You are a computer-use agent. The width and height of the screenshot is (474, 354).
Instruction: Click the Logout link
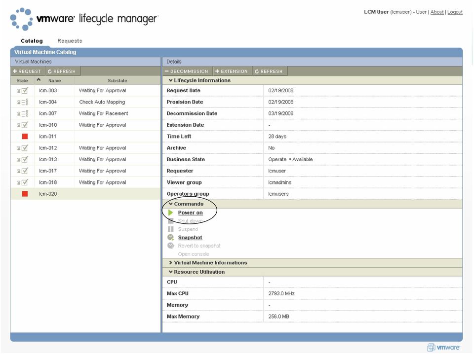tap(455, 12)
